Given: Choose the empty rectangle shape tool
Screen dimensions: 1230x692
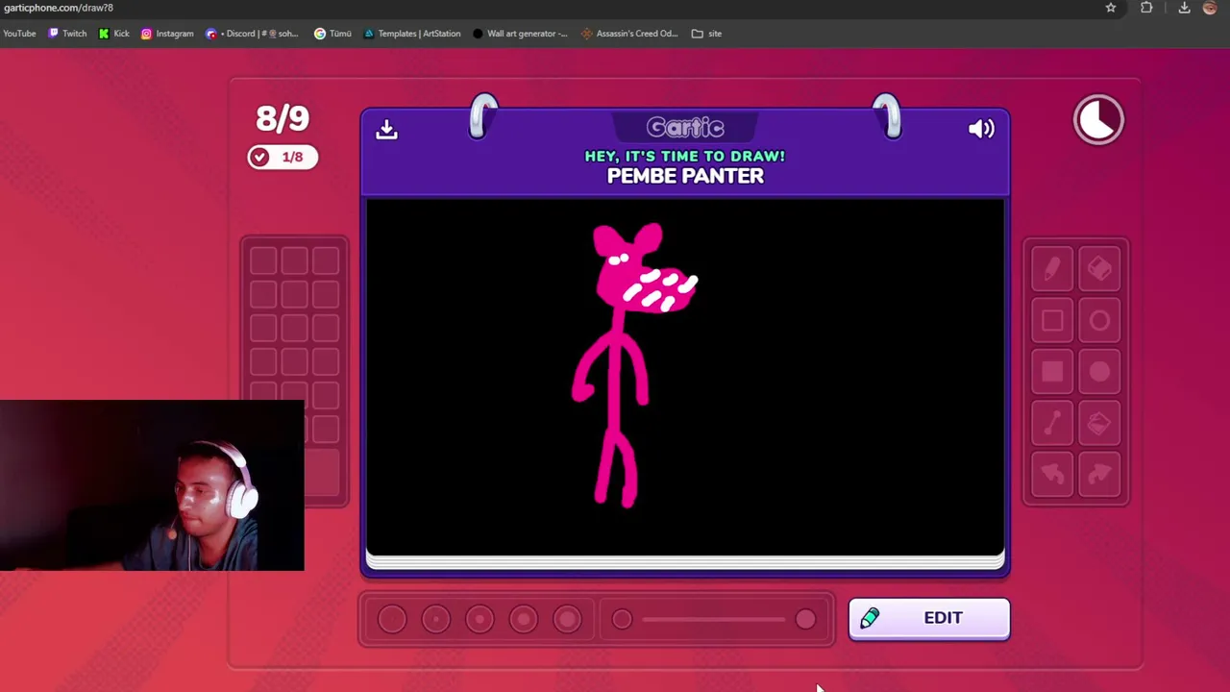Looking at the screenshot, I should (x=1052, y=321).
